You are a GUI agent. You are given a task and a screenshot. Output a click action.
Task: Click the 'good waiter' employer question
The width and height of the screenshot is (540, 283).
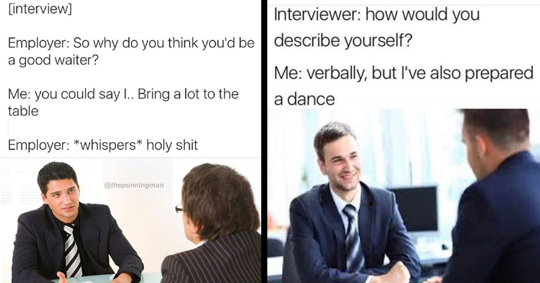pyautogui.click(x=131, y=52)
